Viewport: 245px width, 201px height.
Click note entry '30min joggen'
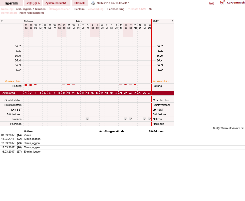(x=32, y=143)
